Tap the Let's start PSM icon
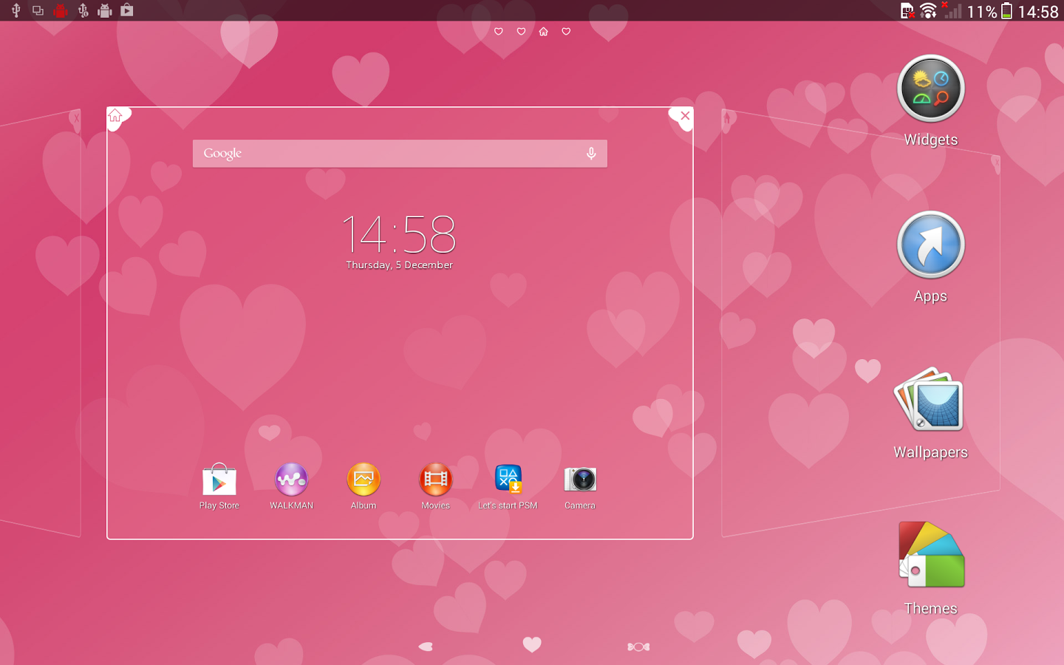The height and width of the screenshot is (665, 1064). [x=508, y=479]
